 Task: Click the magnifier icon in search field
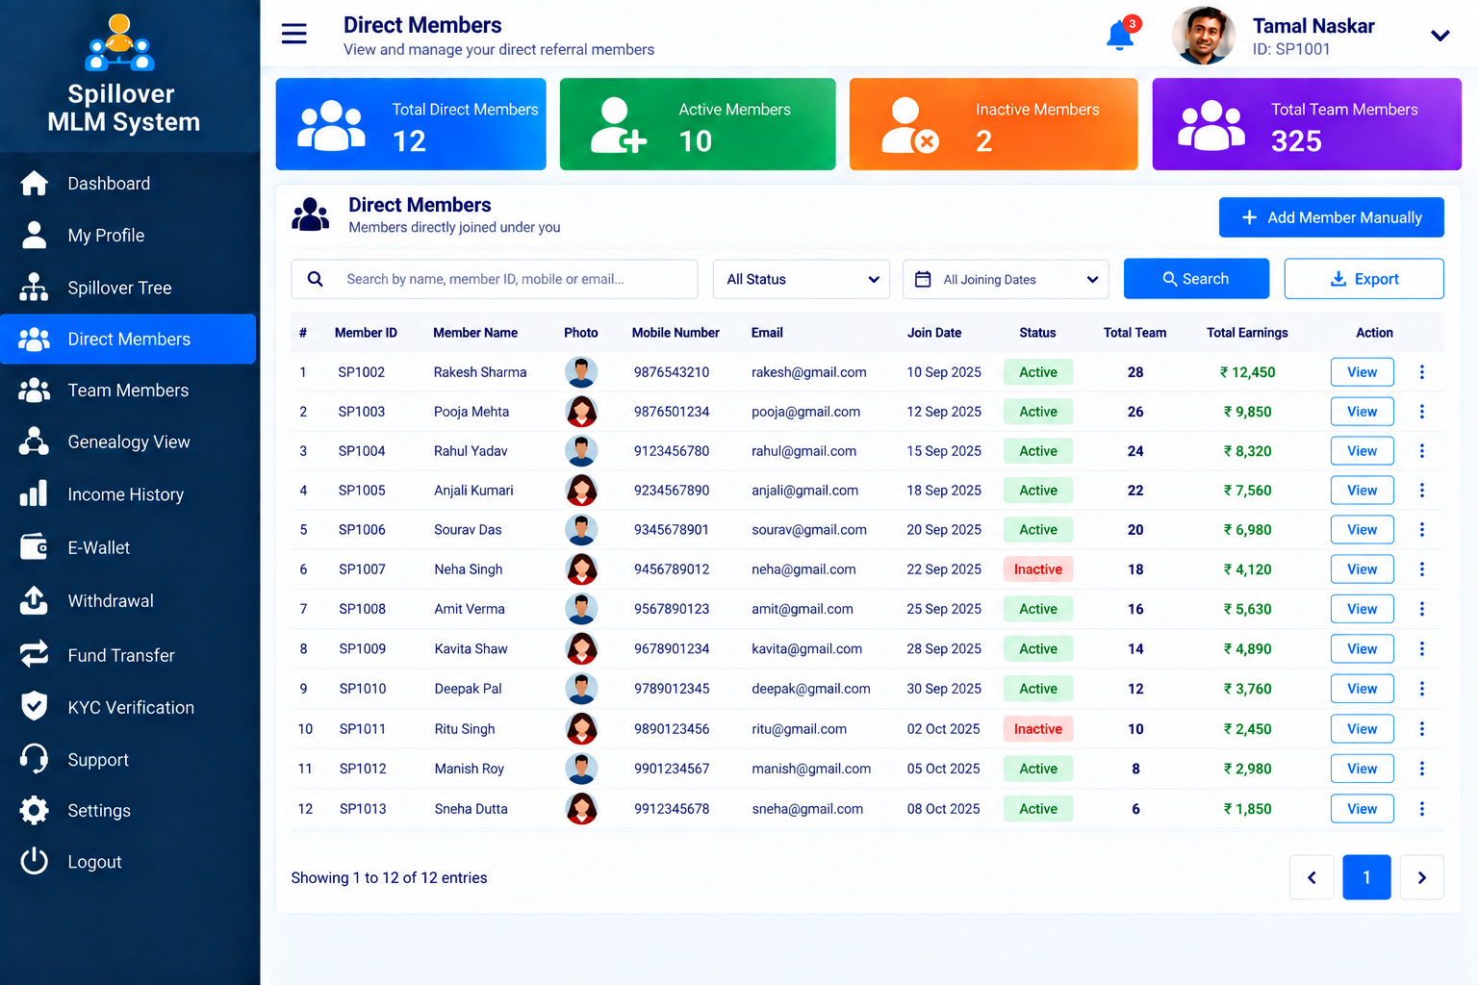click(315, 279)
